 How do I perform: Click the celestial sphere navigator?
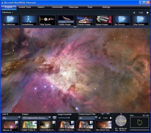(121, 121)
